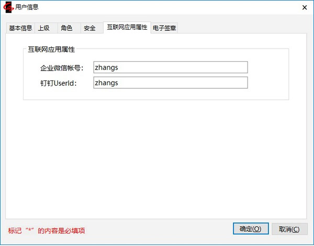Click the 钉钉UserId field label
The height and width of the screenshot is (246, 314).
coord(59,84)
